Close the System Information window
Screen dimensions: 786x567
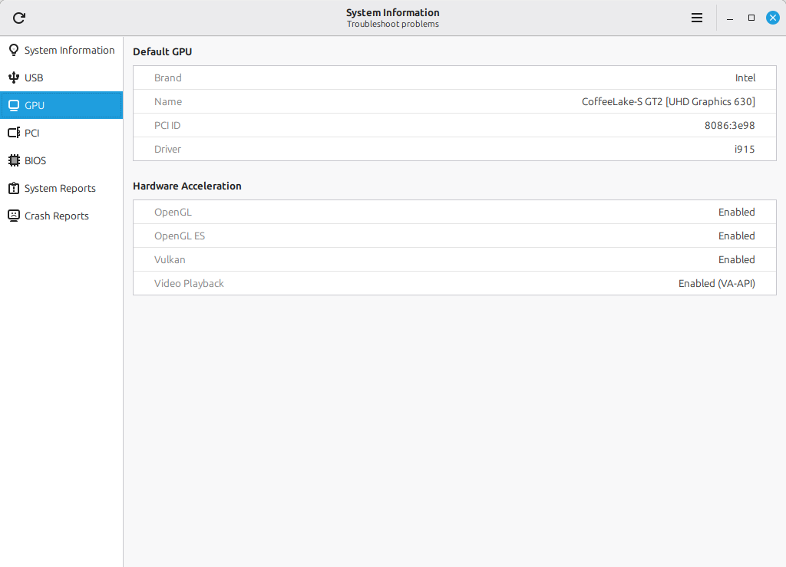pyautogui.click(x=773, y=18)
